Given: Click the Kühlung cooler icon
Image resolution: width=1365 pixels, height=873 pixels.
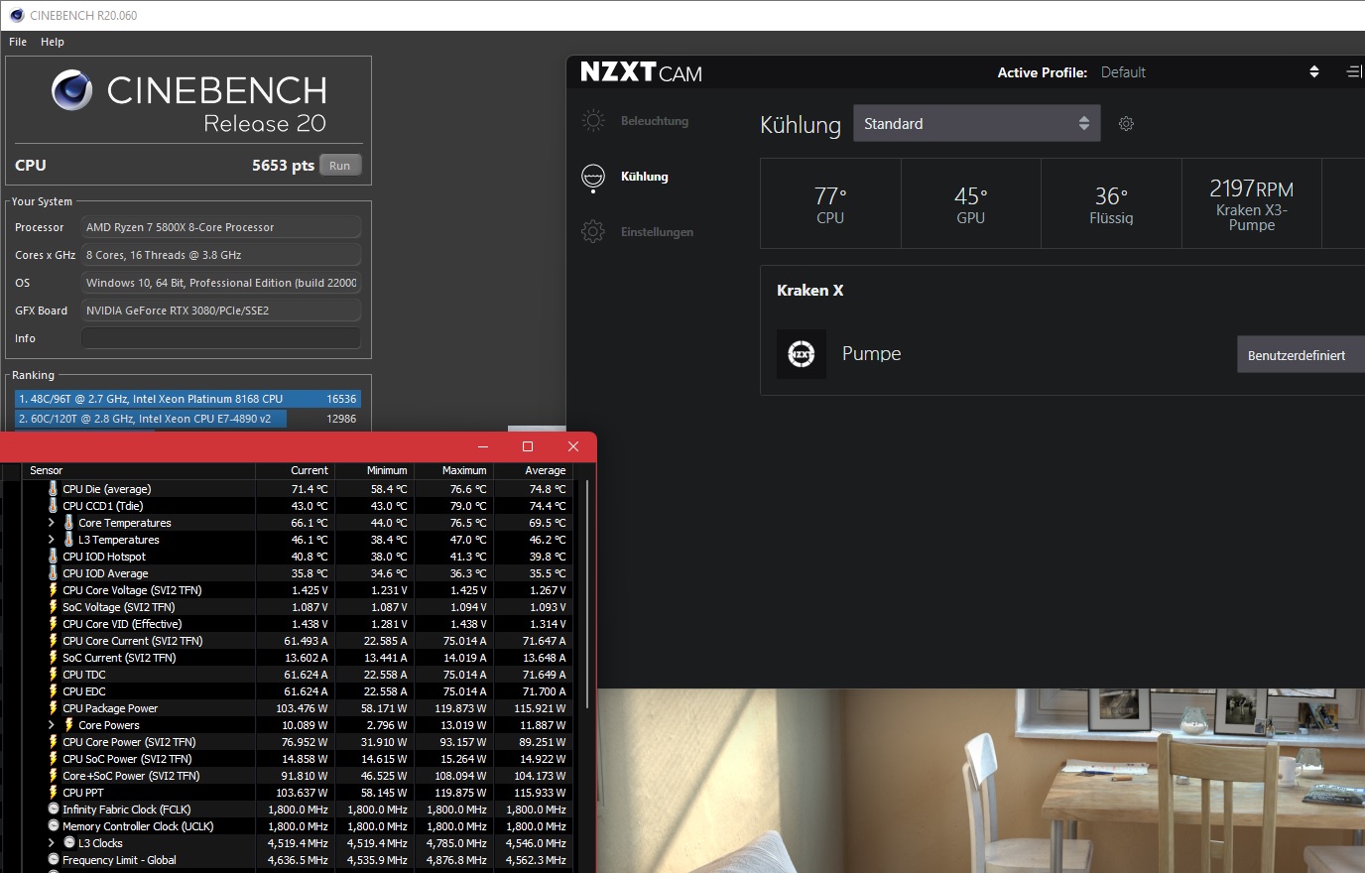Looking at the screenshot, I should point(593,177).
